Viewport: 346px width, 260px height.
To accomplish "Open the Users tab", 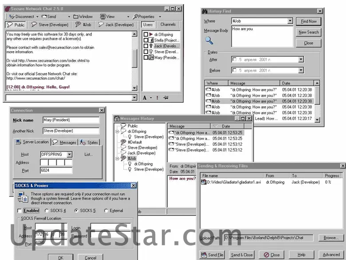I will point(148,24).
